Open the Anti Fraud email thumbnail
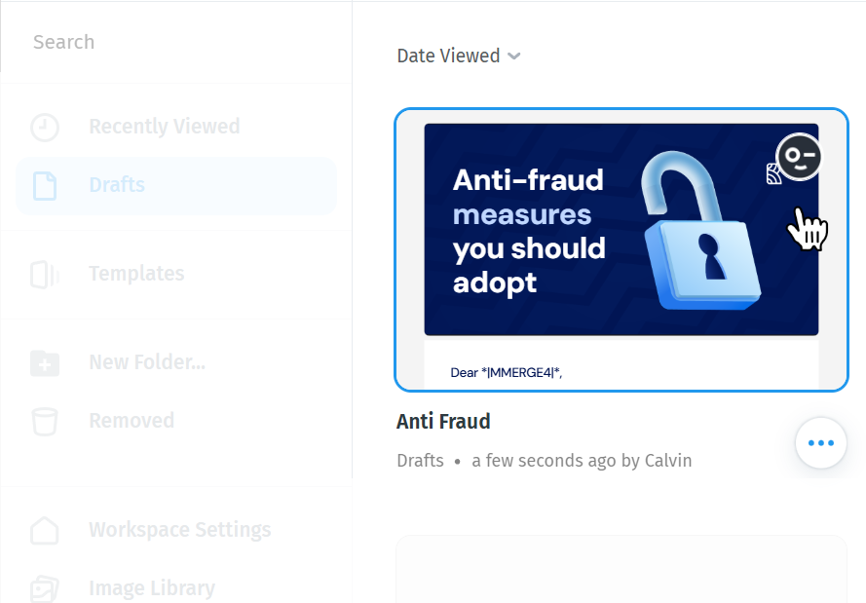Viewport: 866px width, 603px height. pos(621,249)
